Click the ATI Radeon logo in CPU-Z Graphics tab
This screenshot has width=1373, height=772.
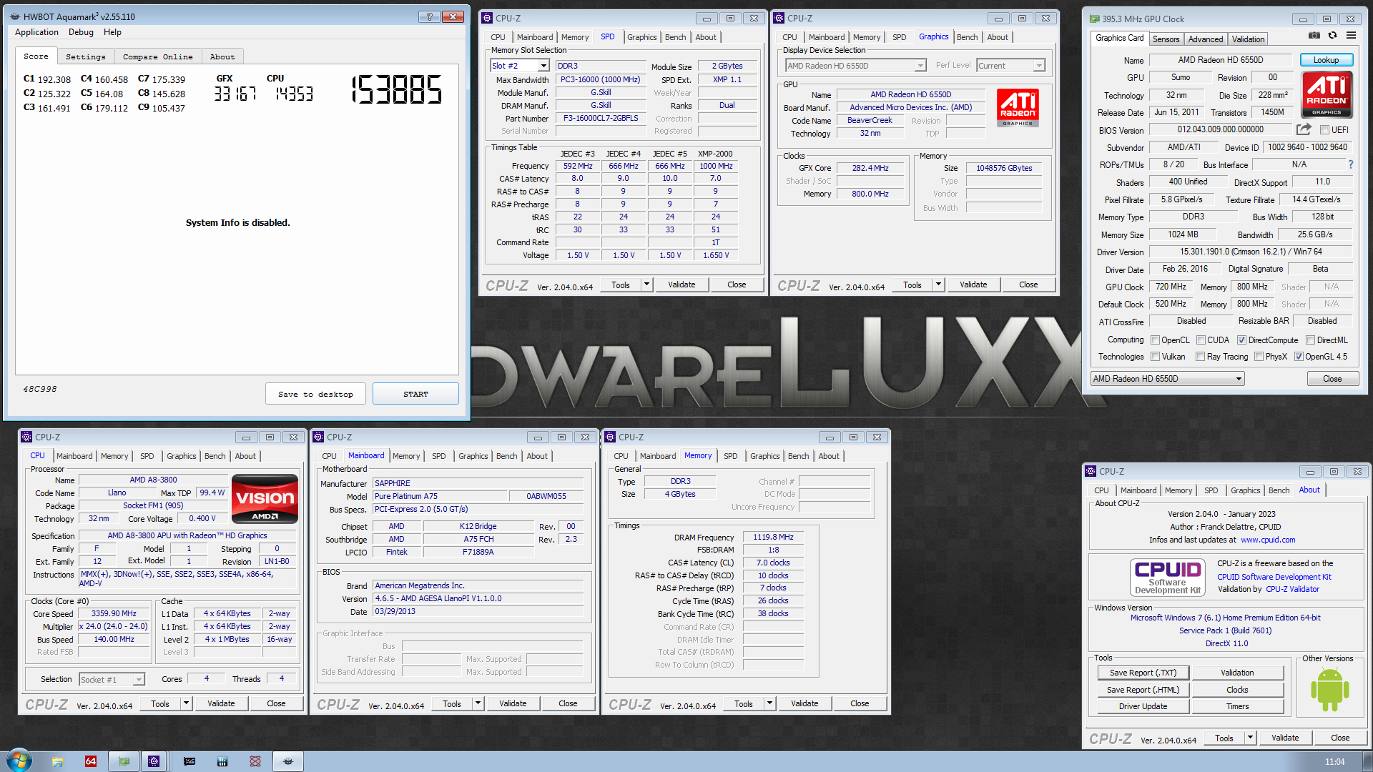[x=1018, y=108]
